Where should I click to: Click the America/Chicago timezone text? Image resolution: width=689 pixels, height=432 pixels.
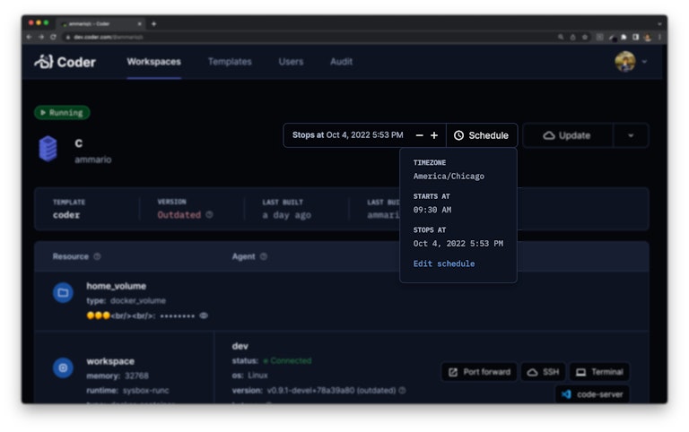tap(449, 176)
